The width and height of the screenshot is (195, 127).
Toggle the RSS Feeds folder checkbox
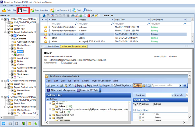(x=12, y=71)
